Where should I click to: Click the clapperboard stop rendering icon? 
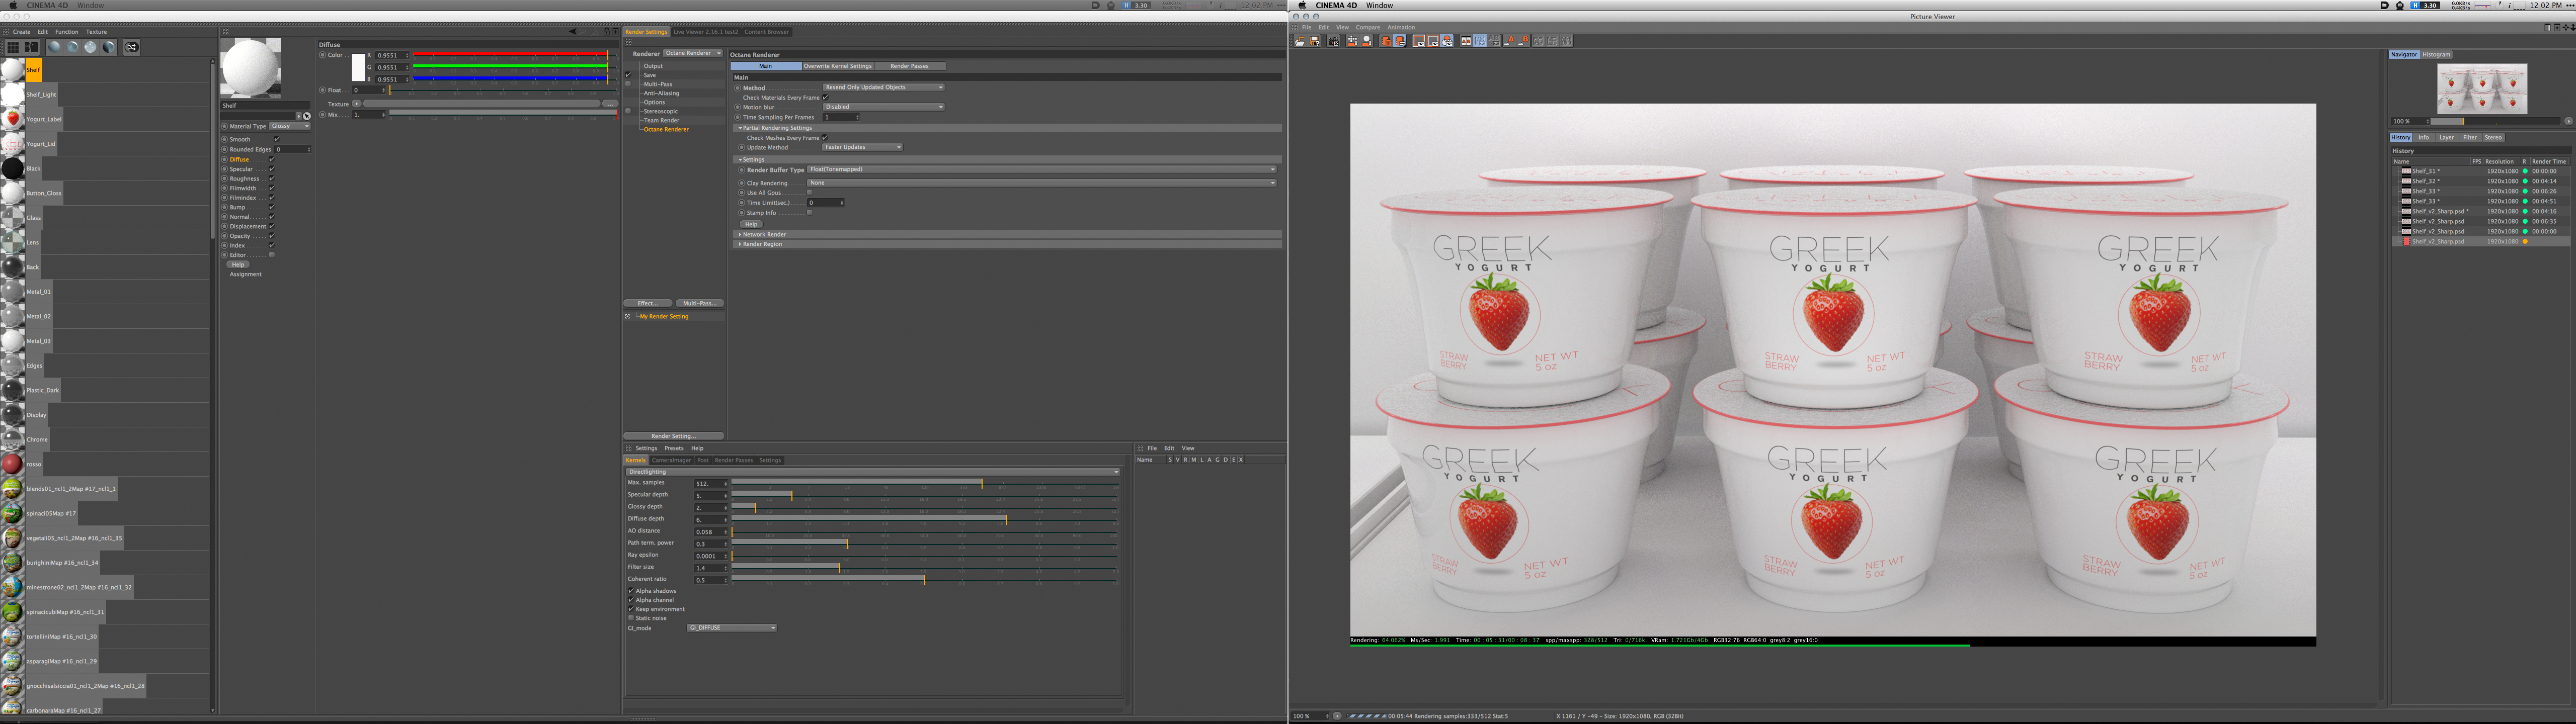(x=1334, y=41)
